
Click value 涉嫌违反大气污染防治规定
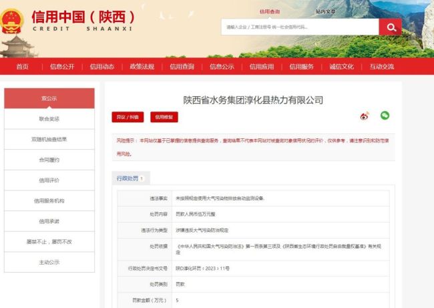coord(202,230)
